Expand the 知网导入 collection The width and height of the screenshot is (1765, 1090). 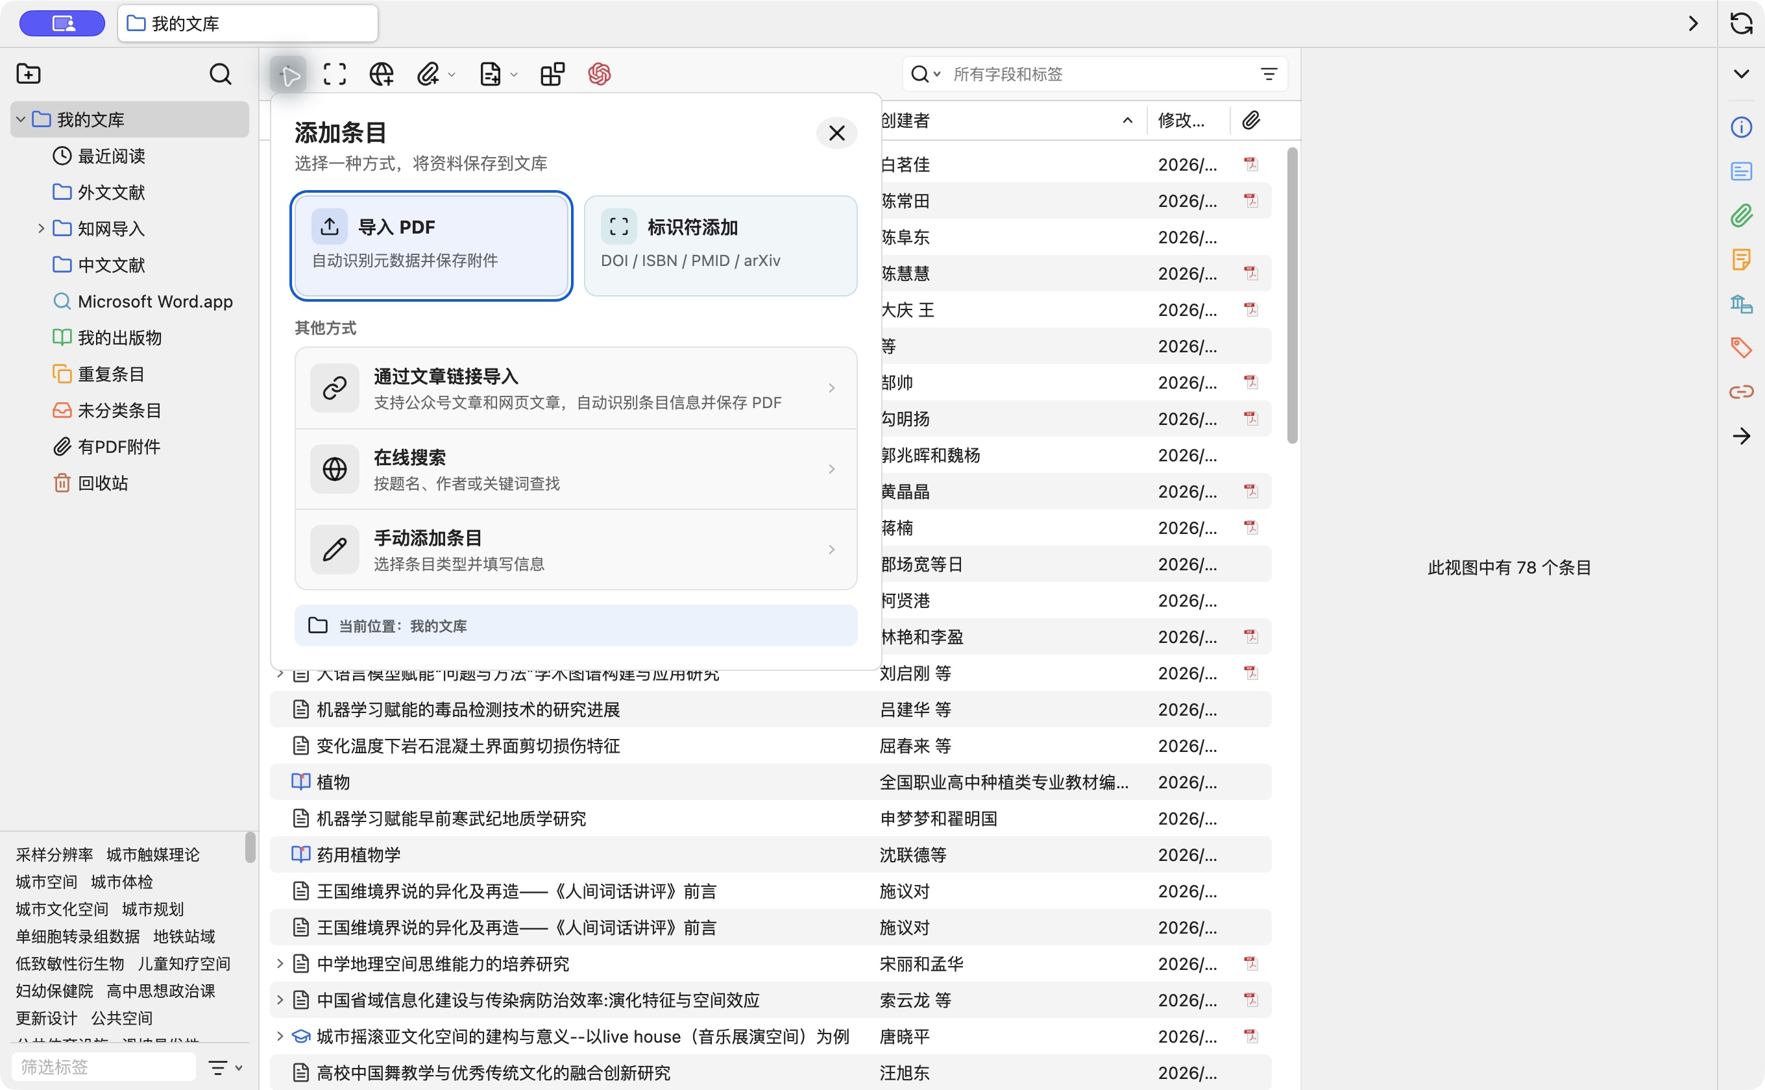tap(41, 228)
